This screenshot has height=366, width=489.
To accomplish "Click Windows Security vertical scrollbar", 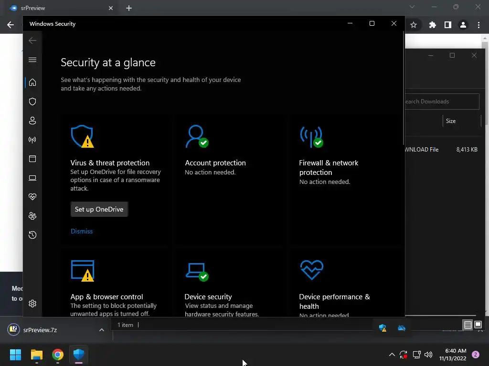I will coord(404,89).
